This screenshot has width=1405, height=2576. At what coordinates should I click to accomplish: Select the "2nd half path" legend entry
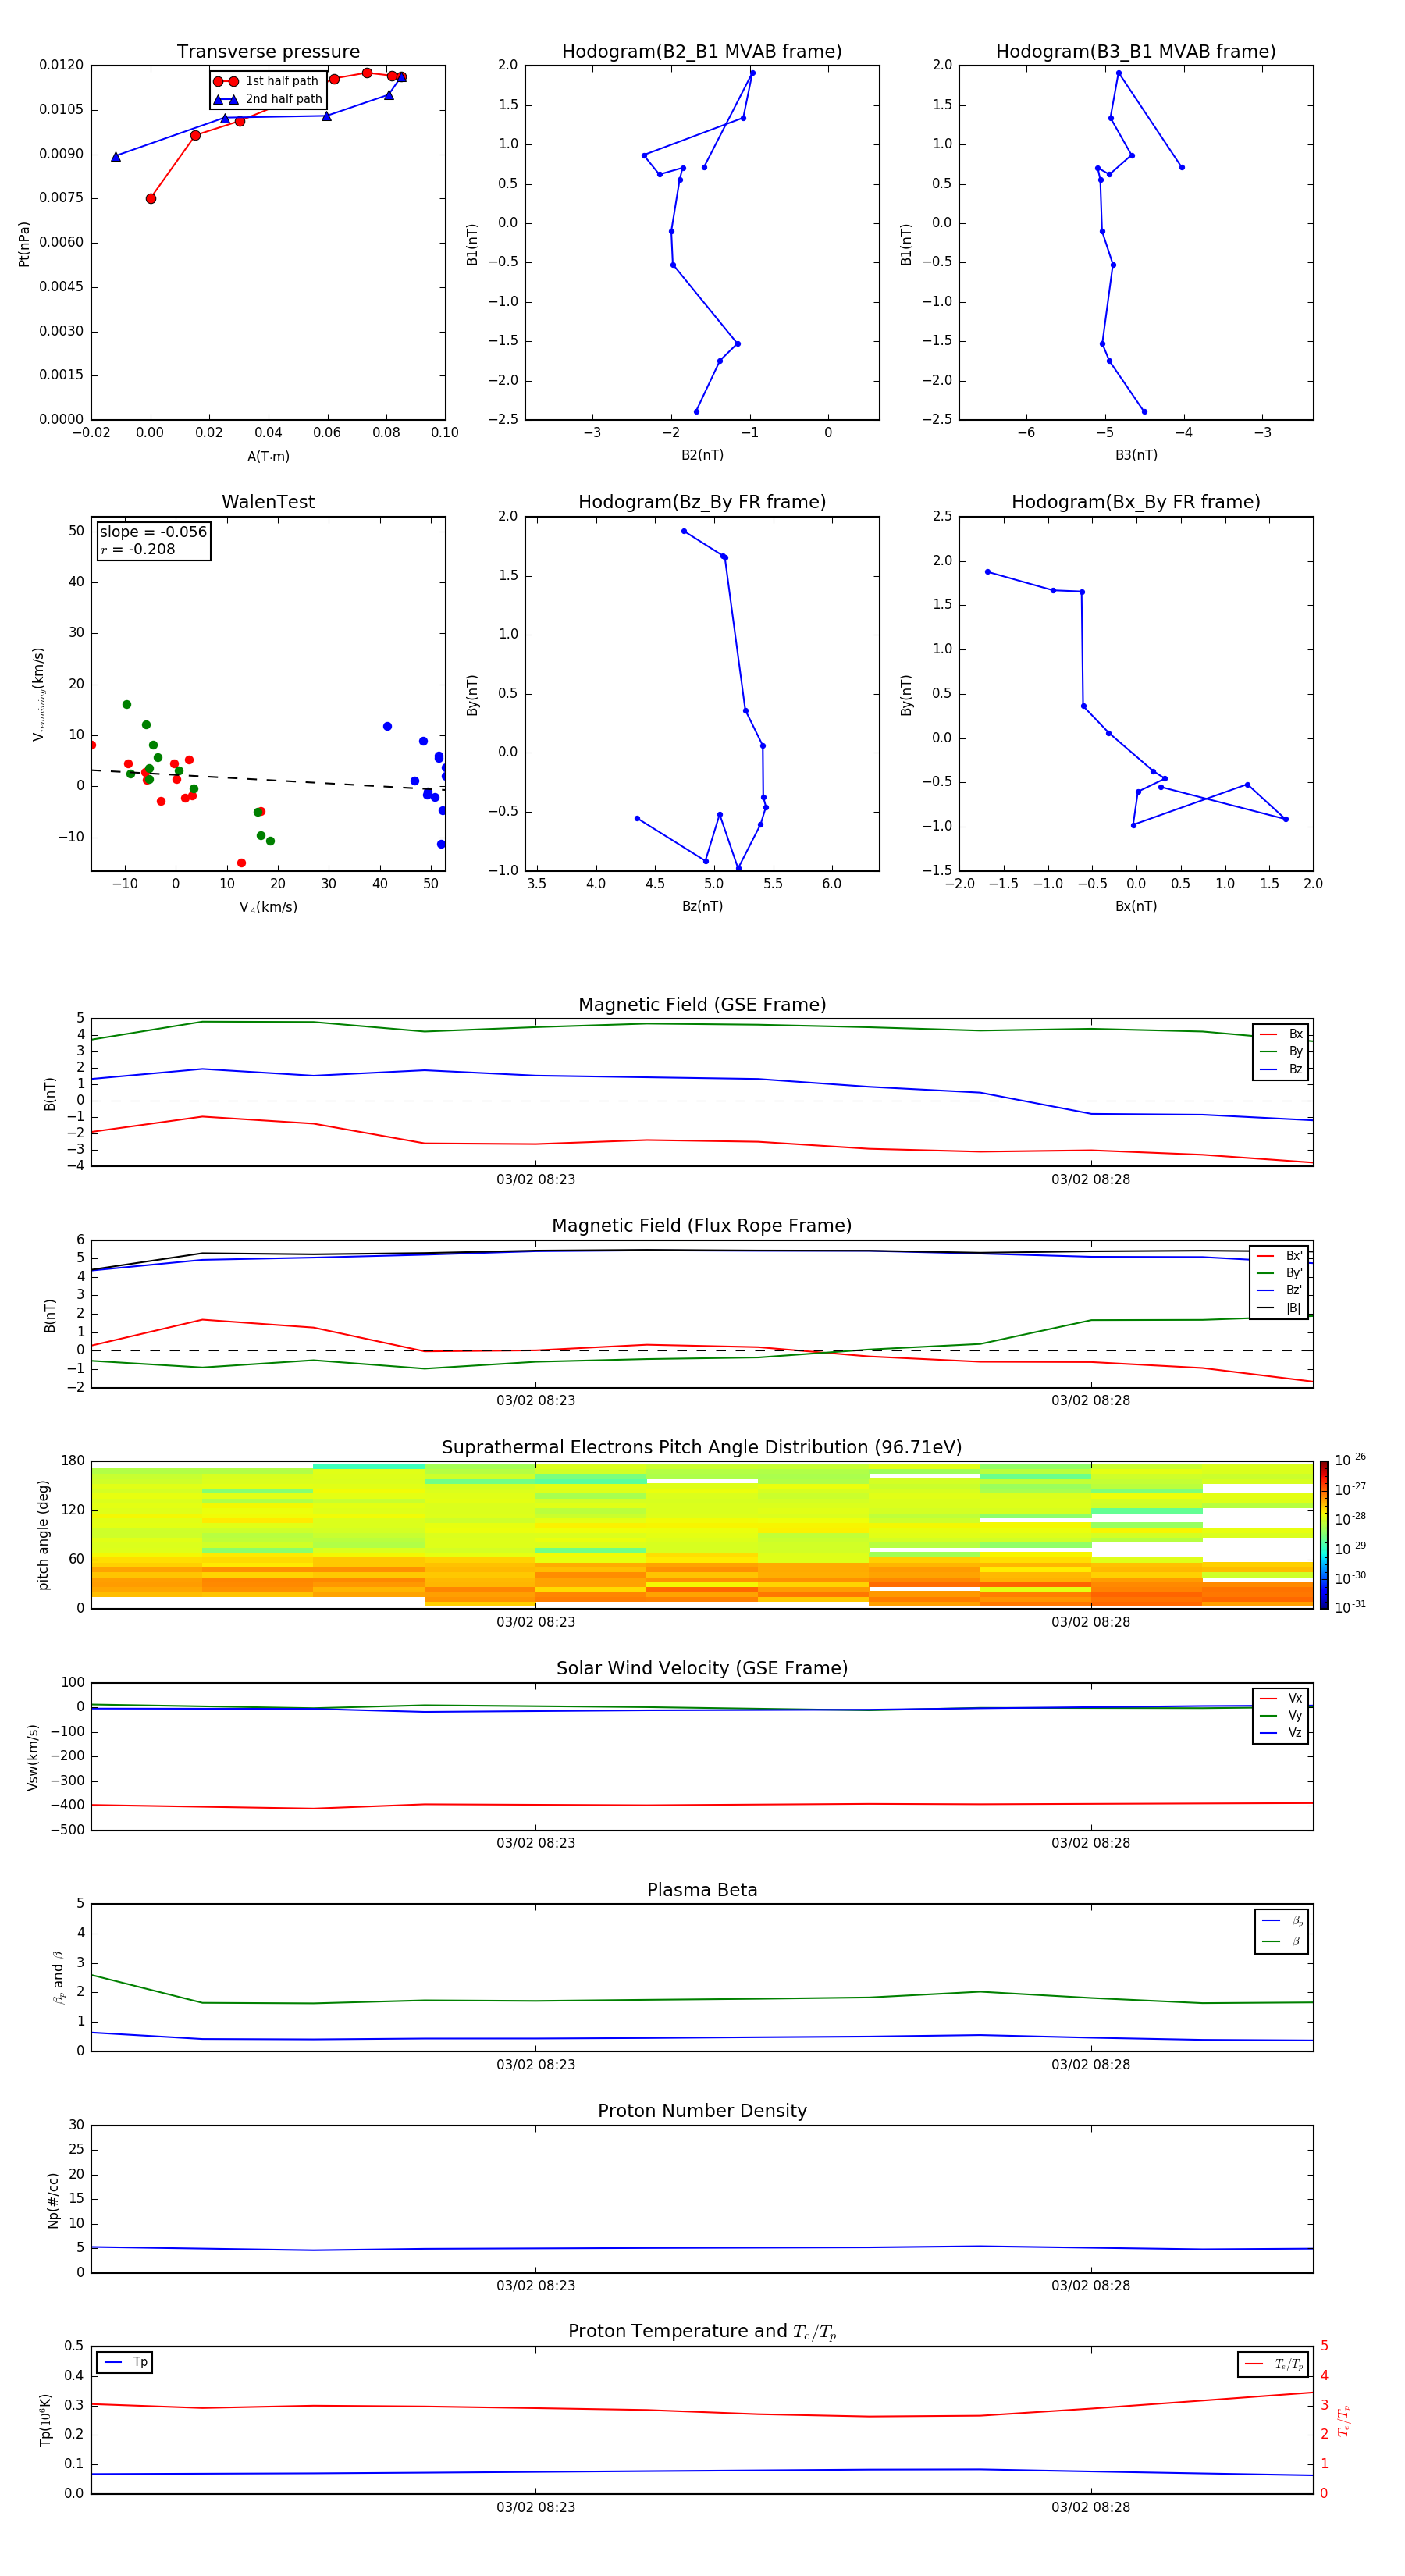tap(268, 99)
